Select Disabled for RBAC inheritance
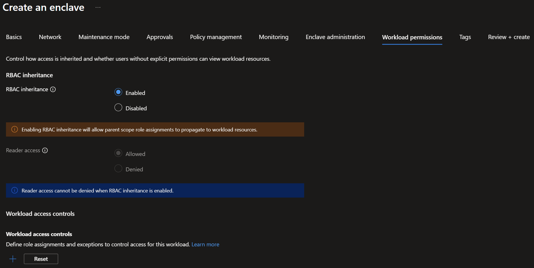 coord(118,107)
